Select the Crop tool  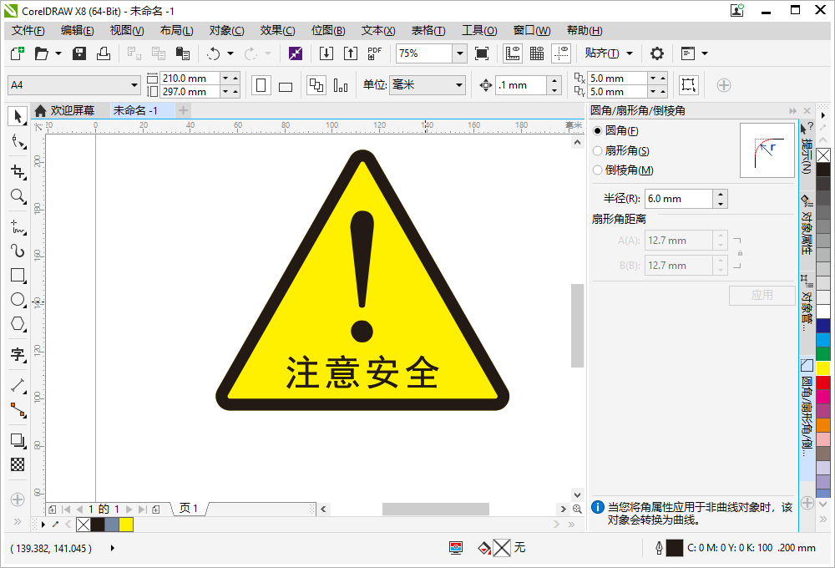point(18,171)
